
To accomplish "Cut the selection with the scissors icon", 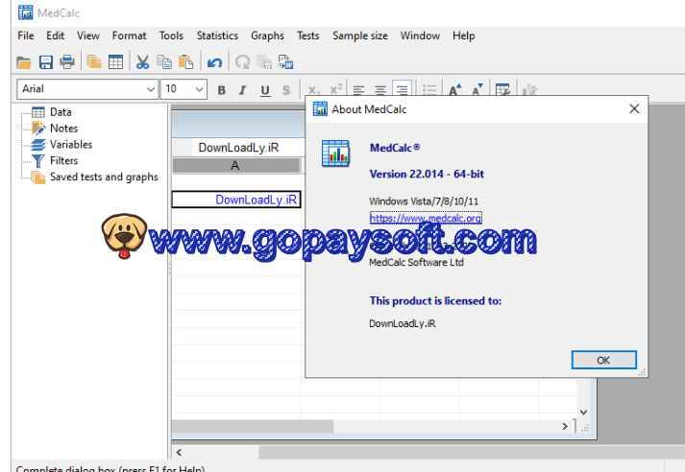I will [x=142, y=62].
